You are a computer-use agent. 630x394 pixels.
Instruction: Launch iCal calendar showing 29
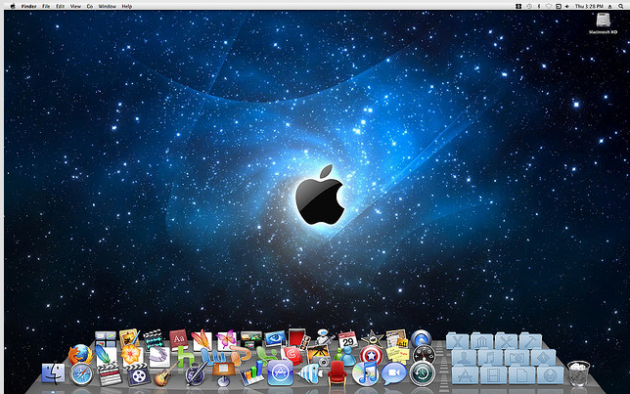coord(347,340)
